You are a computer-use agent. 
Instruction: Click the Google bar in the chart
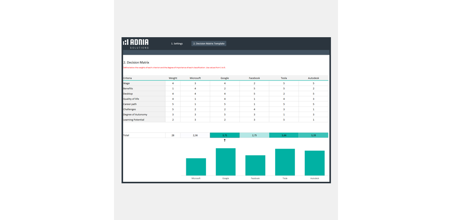[x=225, y=162]
